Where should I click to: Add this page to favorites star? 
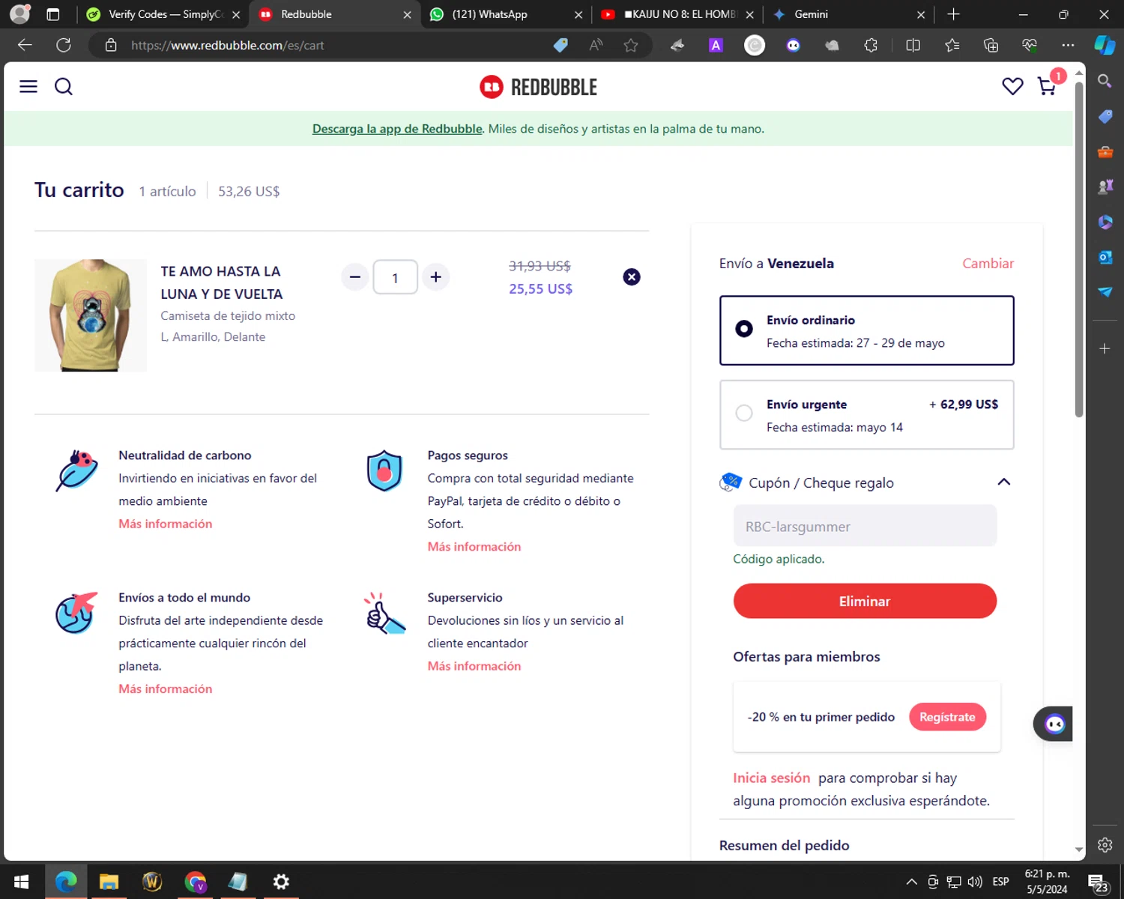pos(631,45)
